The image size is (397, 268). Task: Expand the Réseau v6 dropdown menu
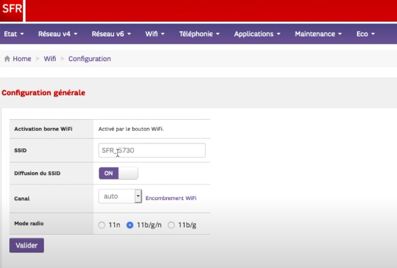[x=111, y=34]
